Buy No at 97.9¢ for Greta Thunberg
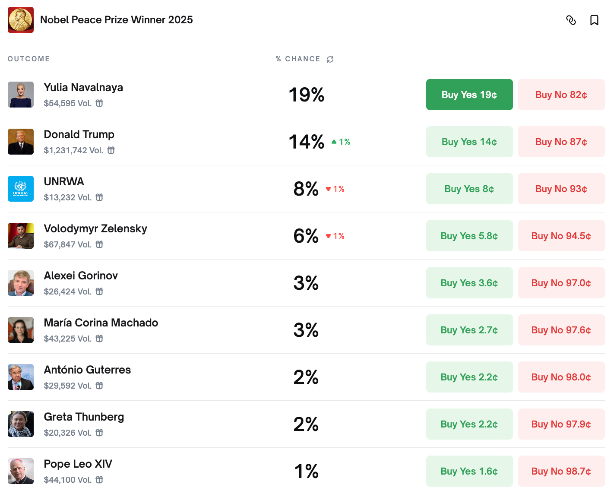The width and height of the screenshot is (614, 494). 561,424
